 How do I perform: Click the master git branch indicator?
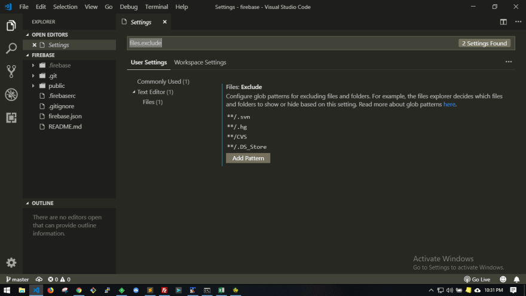pyautogui.click(x=17, y=279)
